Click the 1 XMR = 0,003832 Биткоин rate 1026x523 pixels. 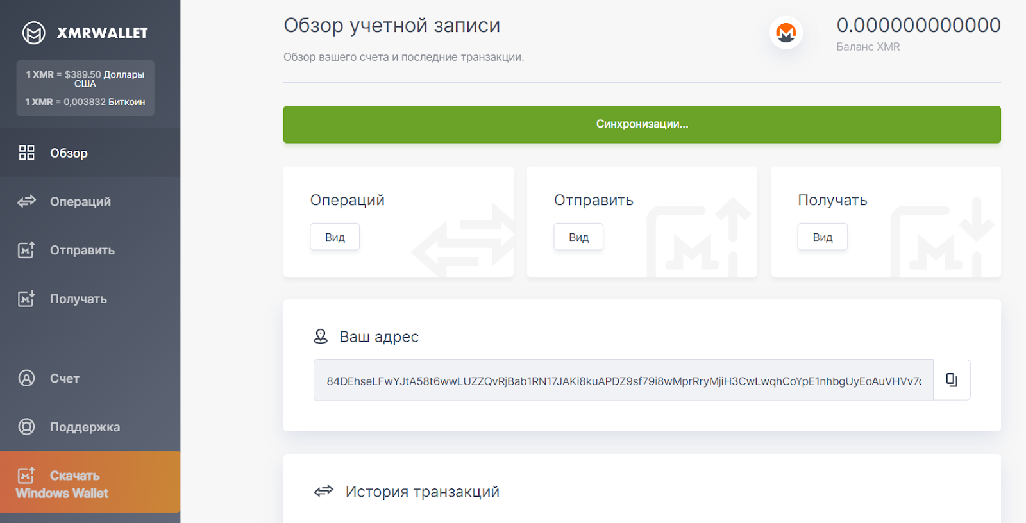coord(85,102)
